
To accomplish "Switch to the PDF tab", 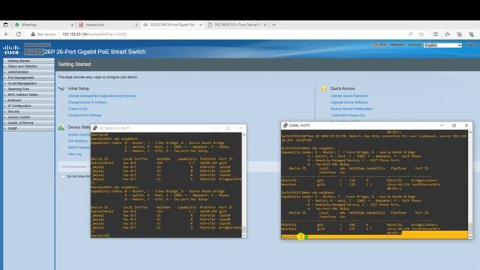I will (x=108, y=25).
